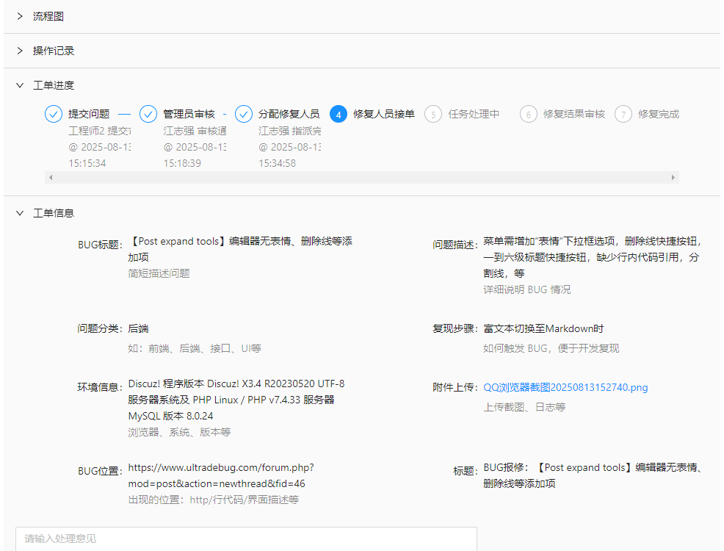The image size is (724, 551).
Task: Click the right arrow of progress scrollbar
Action: pos(673,178)
